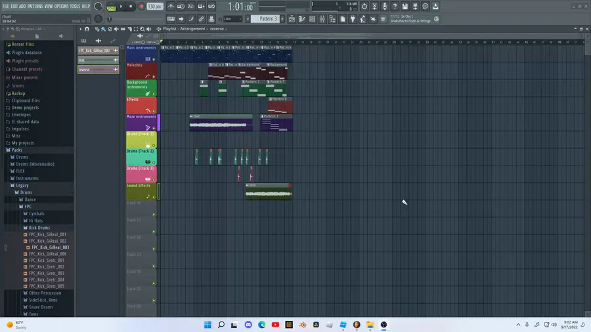Viewport: 591px width, 332px height.
Task: Toggle wait for input to start
Action: pos(181,7)
